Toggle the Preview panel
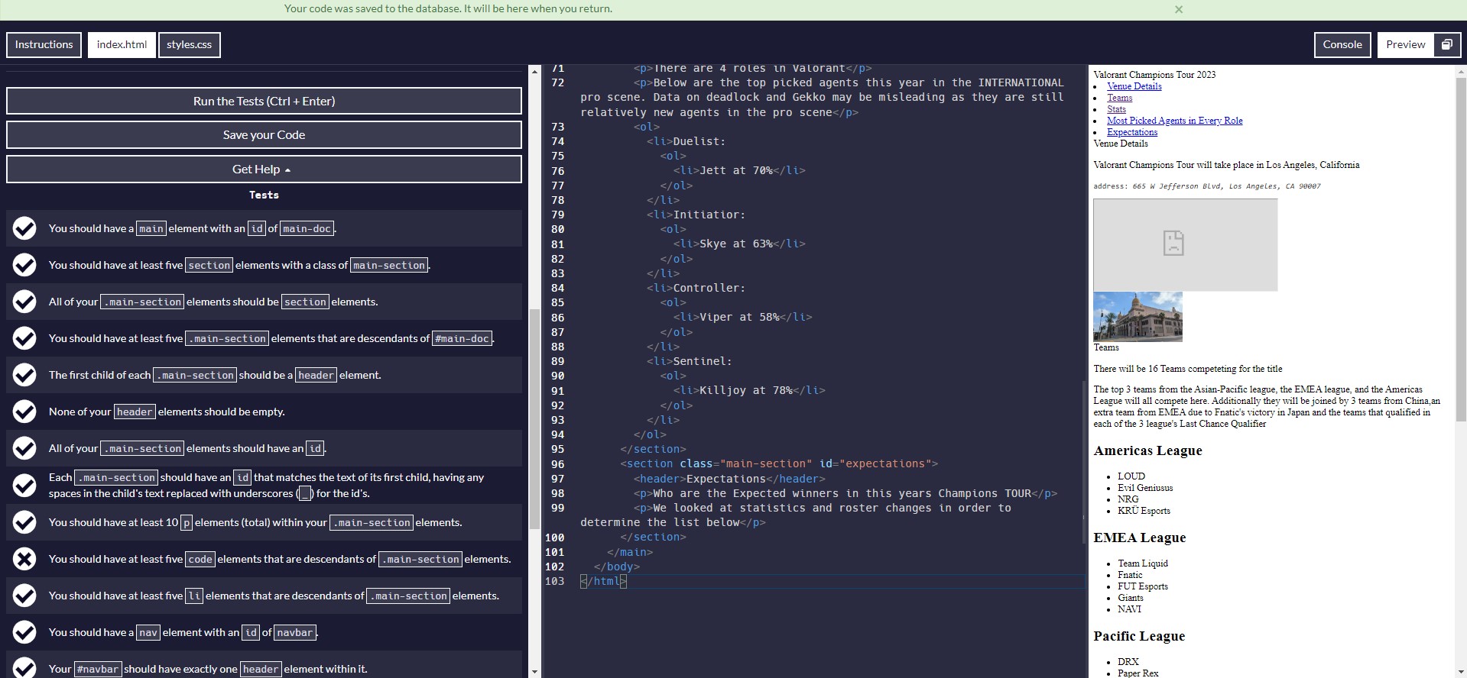 click(1406, 44)
